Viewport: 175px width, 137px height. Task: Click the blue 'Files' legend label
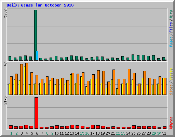pos(171,27)
